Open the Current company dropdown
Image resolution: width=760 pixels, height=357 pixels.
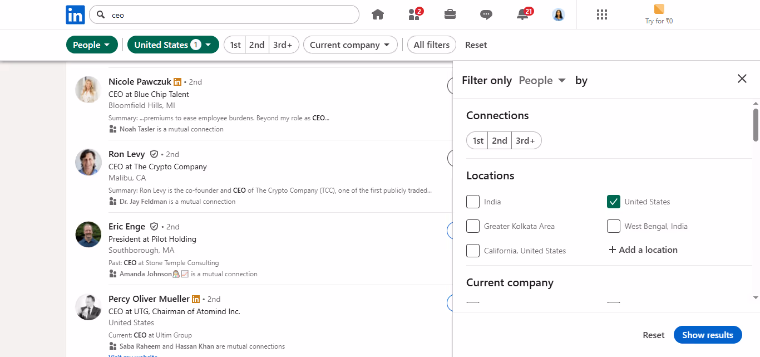pyautogui.click(x=350, y=45)
